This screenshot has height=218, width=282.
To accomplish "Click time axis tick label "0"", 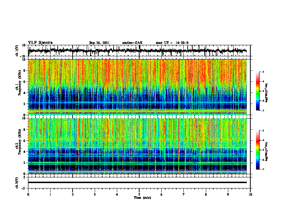I will click(x=28, y=194).
